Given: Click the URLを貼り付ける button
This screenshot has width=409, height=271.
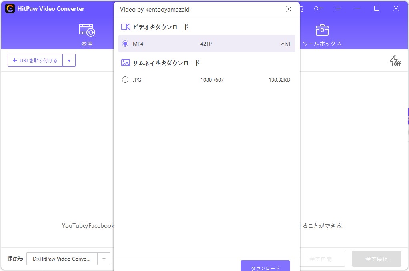Looking at the screenshot, I should pyautogui.click(x=35, y=60).
